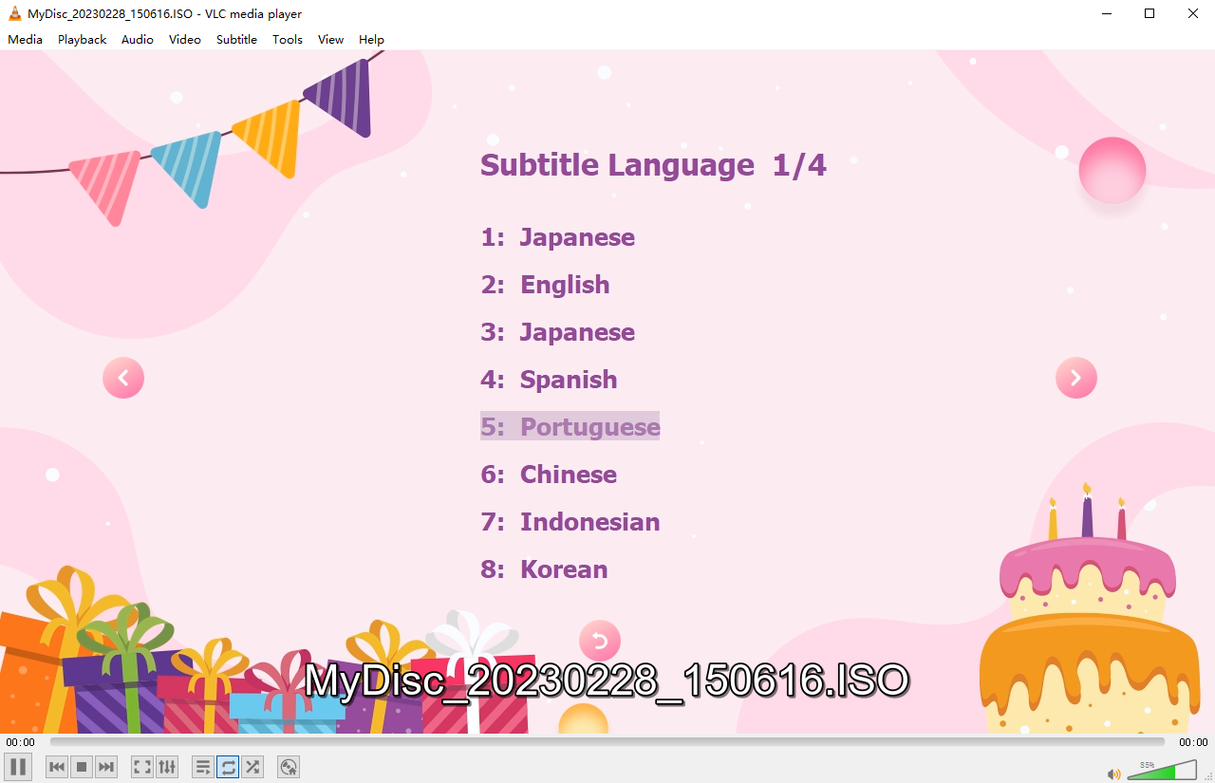This screenshot has width=1215, height=783.
Task: Open the Media menu
Action: (x=26, y=39)
